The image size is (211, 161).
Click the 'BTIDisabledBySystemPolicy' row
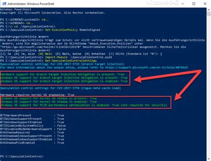click(x=33, y=126)
